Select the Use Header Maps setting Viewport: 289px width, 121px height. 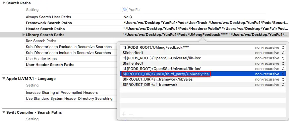click(x=41, y=59)
